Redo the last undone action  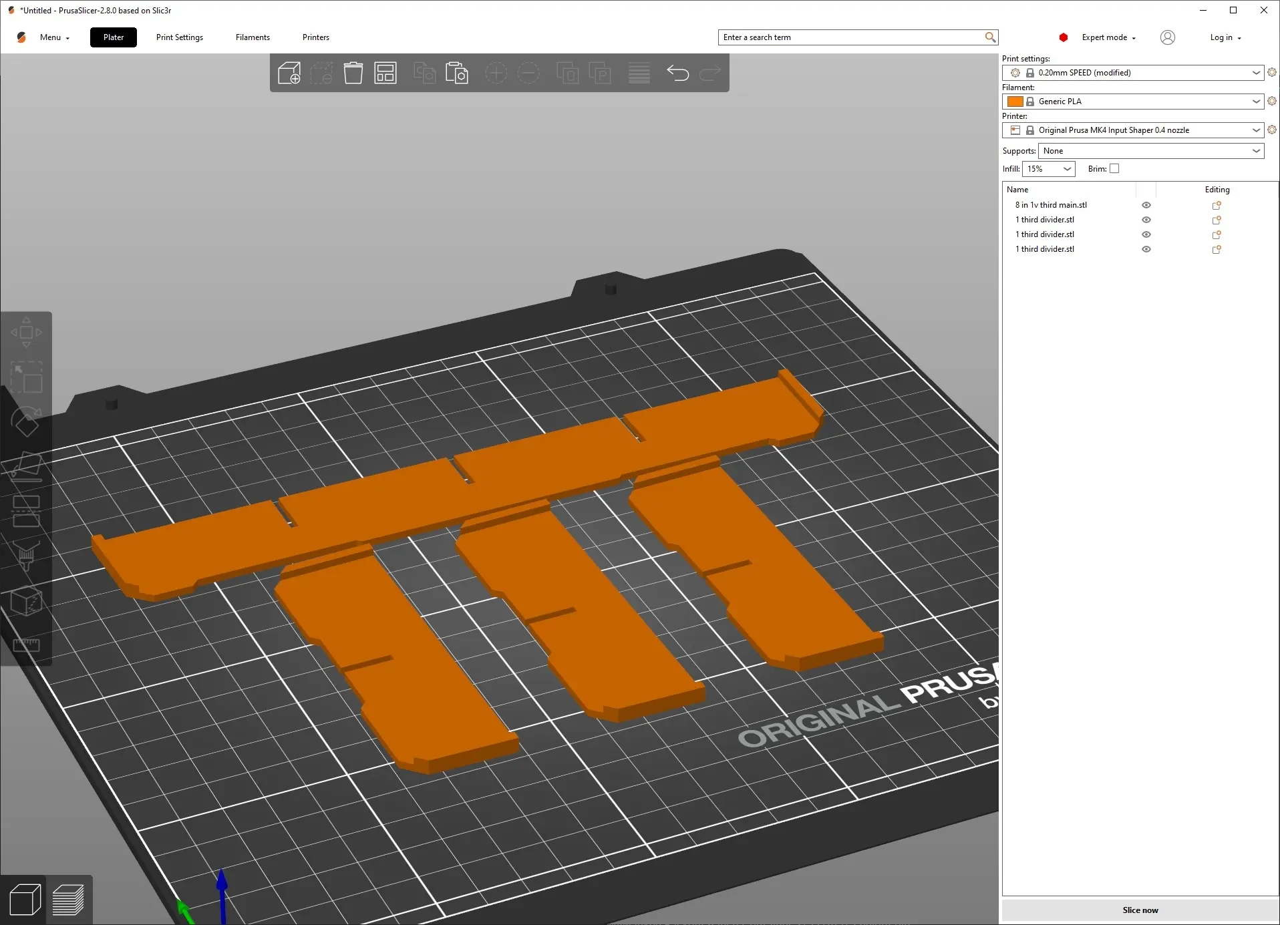coord(709,73)
